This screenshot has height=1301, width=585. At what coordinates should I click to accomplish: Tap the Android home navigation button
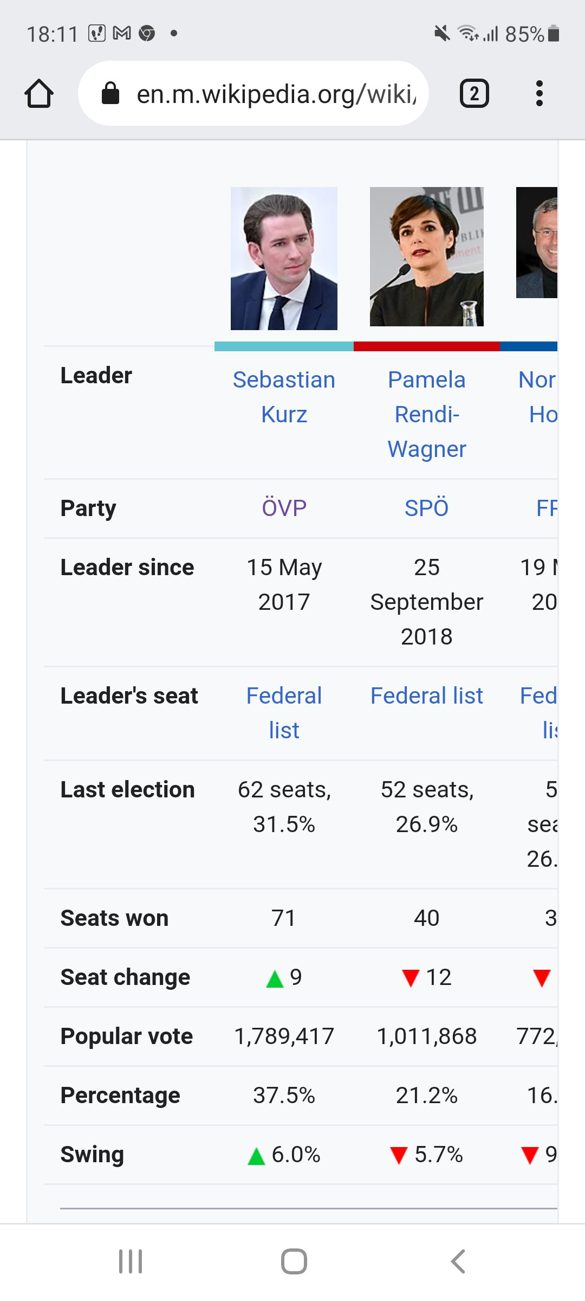(294, 1261)
